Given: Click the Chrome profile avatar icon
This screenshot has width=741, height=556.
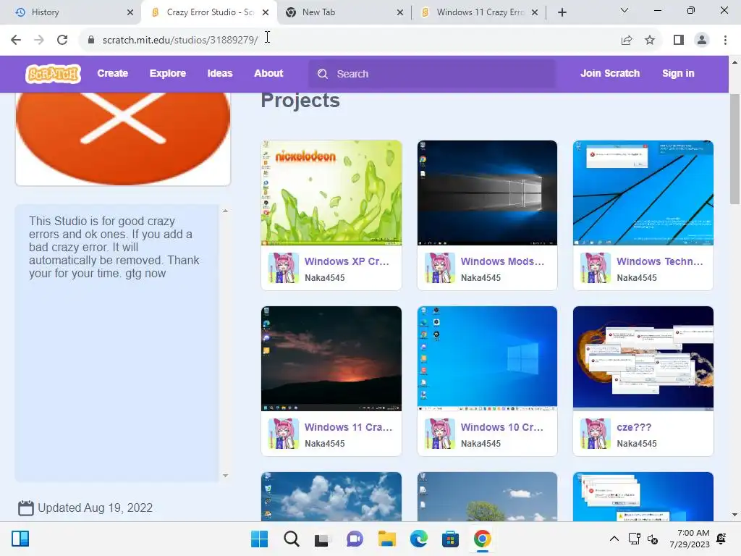Looking at the screenshot, I should coord(702,40).
